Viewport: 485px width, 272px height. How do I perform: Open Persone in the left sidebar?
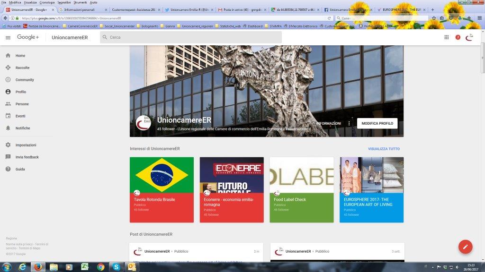pyautogui.click(x=22, y=104)
